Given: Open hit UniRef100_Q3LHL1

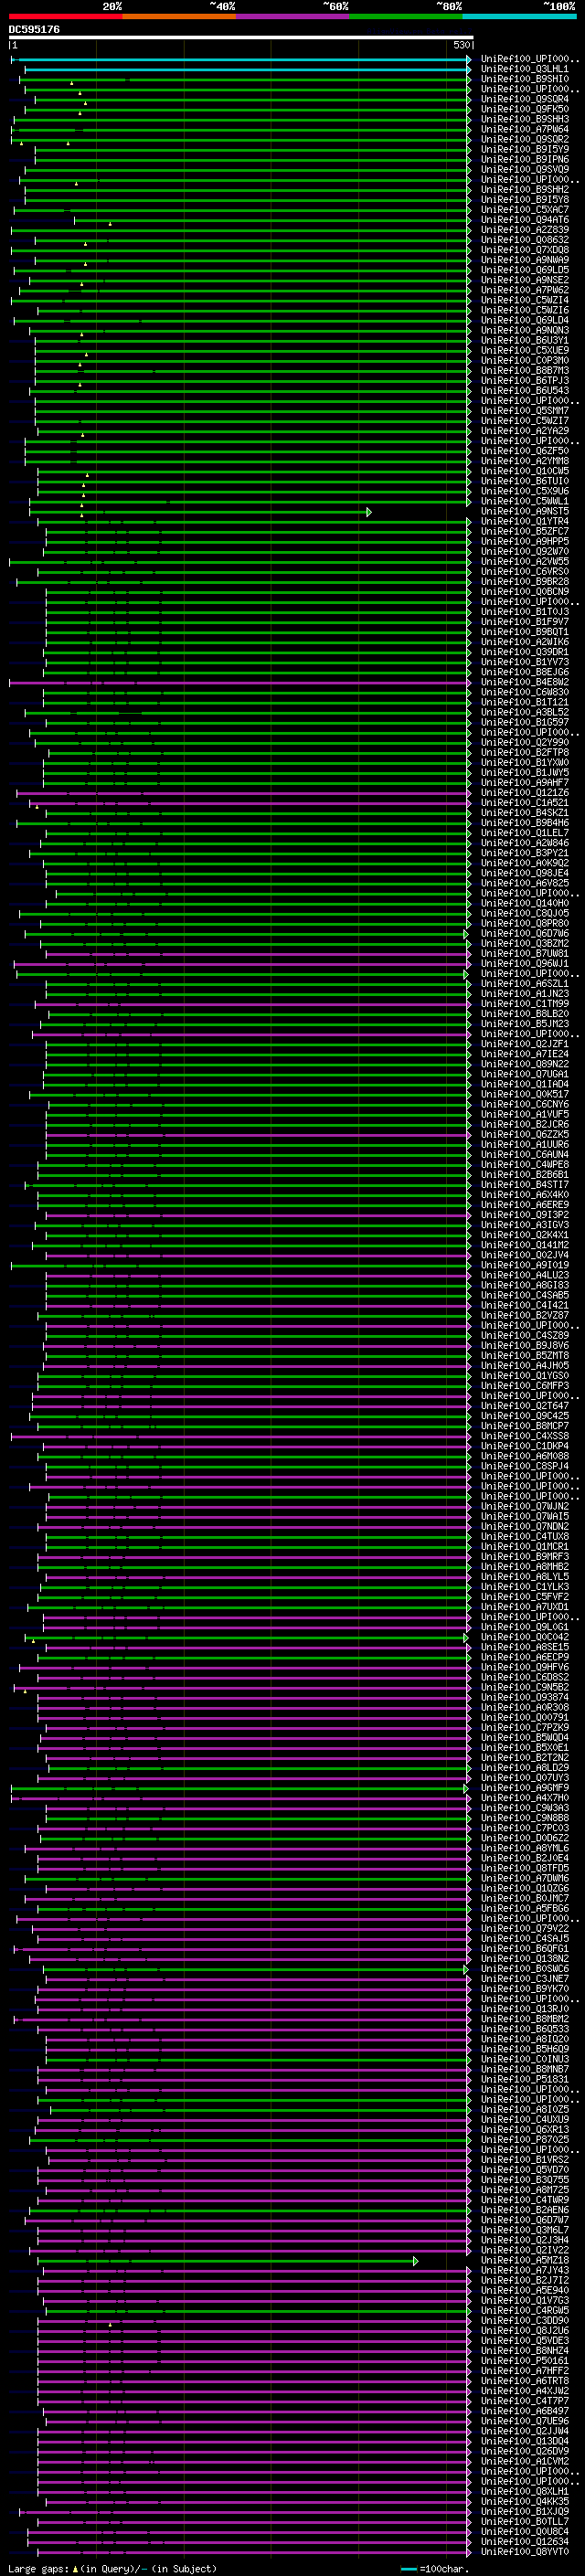Looking at the screenshot, I should pyautogui.click(x=525, y=69).
